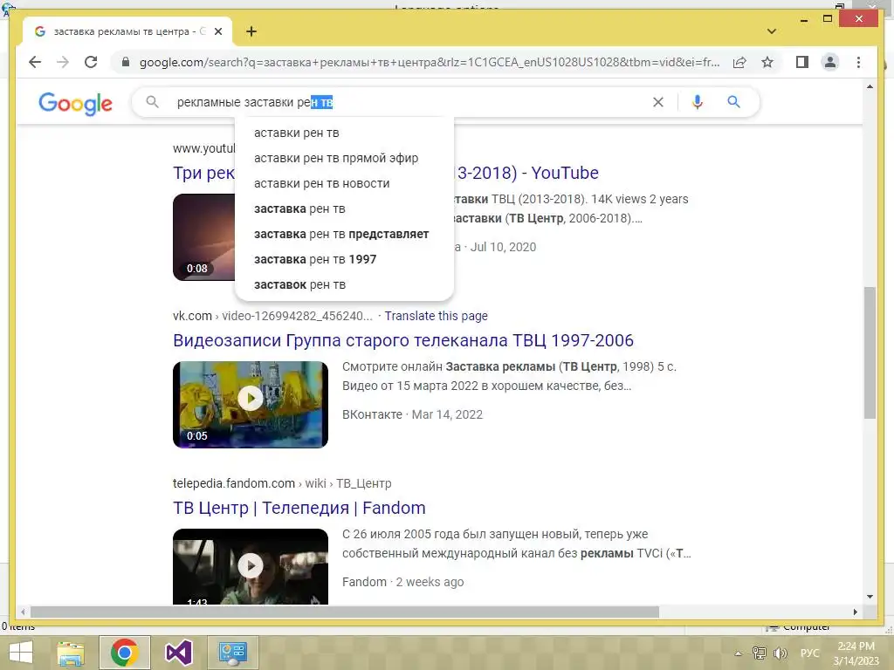Click the scroll up arrow

tap(870, 86)
